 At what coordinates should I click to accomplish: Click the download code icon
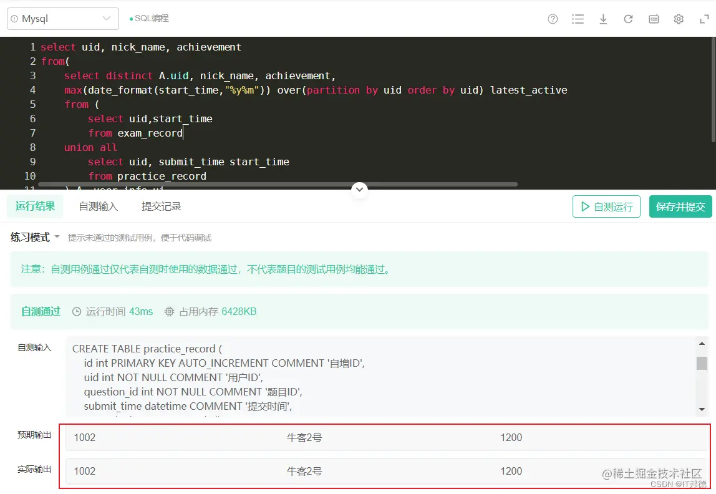click(603, 19)
